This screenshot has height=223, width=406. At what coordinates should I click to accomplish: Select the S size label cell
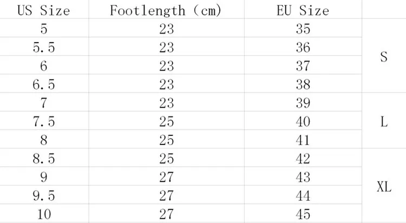click(x=384, y=56)
